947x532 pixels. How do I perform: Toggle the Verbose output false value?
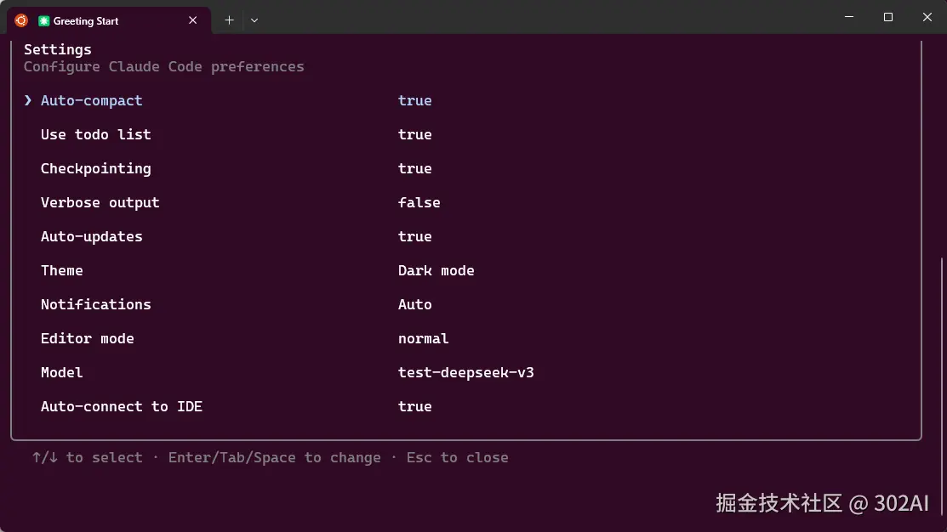(419, 202)
